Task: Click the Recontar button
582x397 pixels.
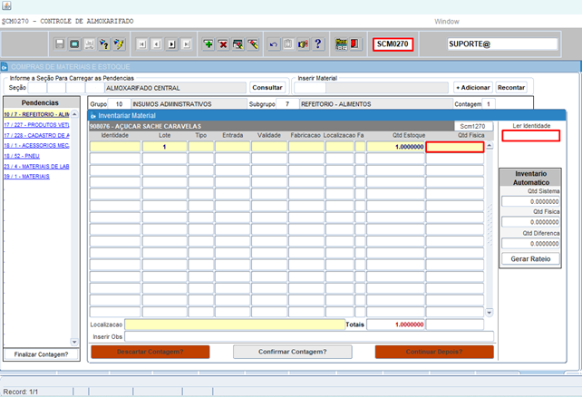Action: pos(511,88)
